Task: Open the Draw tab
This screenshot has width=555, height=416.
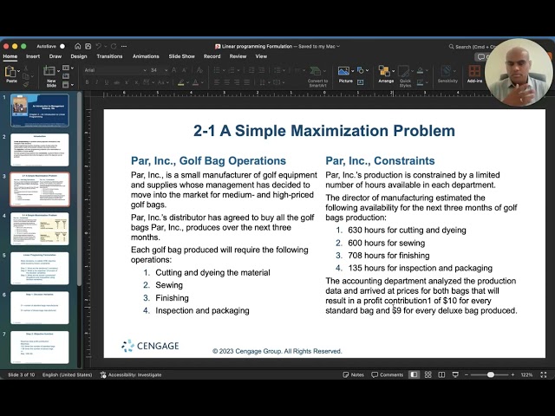Action: click(55, 56)
